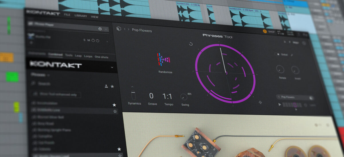
Task: Click the undo arrow beside the phrase circle
Action: [x=191, y=44]
